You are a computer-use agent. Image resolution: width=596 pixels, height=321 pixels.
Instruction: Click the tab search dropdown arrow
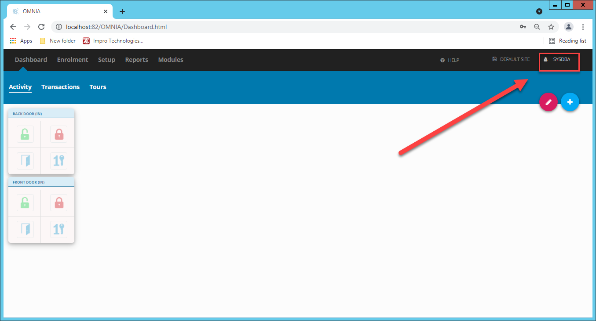tap(539, 11)
